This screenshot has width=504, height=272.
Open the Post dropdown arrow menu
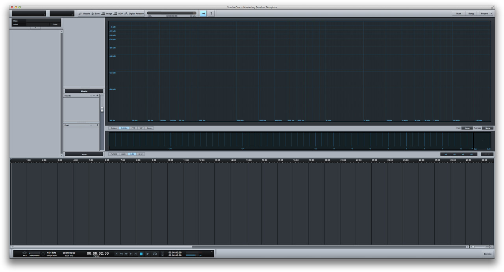(x=94, y=125)
